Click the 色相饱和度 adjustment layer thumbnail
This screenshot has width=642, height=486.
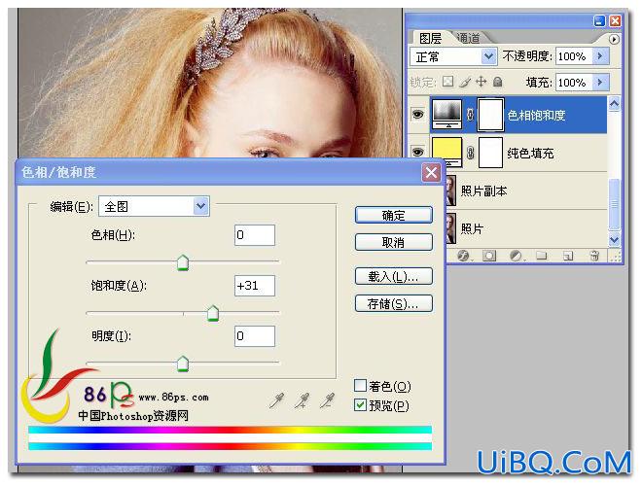coord(447,114)
